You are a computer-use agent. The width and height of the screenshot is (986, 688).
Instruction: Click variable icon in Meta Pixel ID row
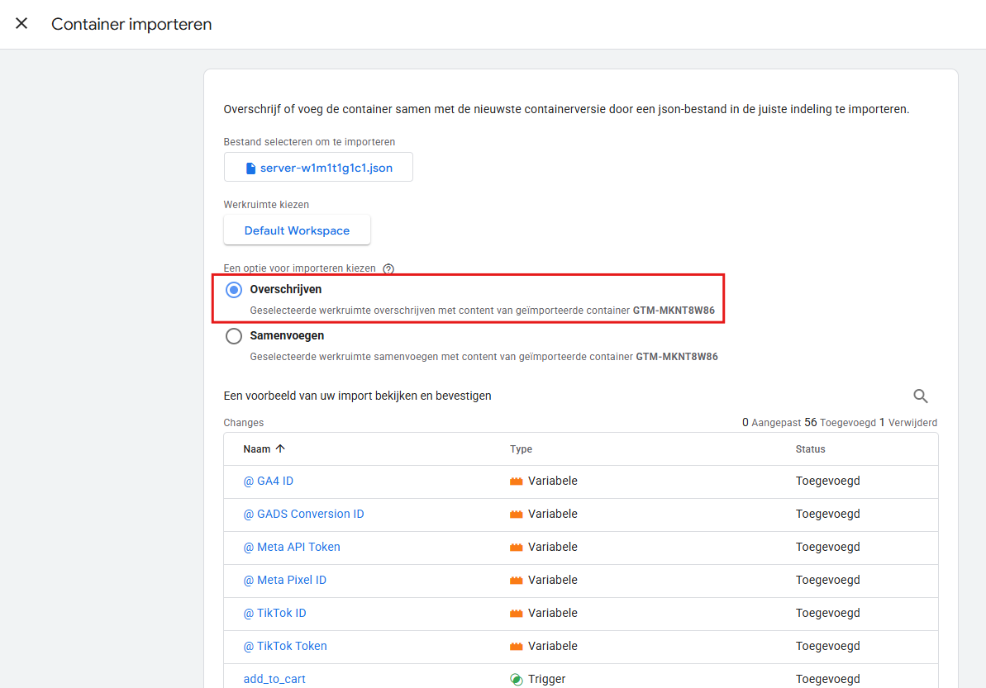click(x=517, y=581)
